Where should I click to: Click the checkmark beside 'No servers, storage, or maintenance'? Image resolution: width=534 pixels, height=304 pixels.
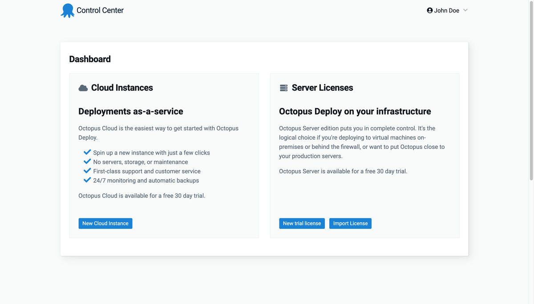87,161
